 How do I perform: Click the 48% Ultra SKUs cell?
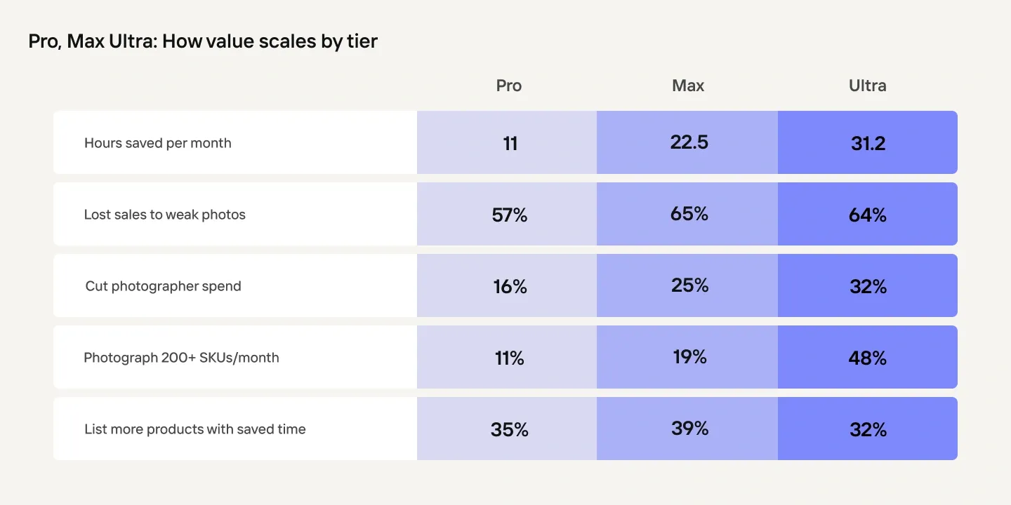(x=868, y=358)
